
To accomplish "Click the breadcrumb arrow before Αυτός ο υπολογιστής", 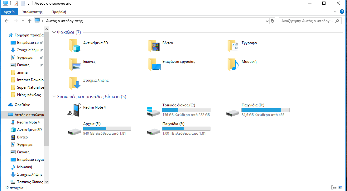I will 42,21.
